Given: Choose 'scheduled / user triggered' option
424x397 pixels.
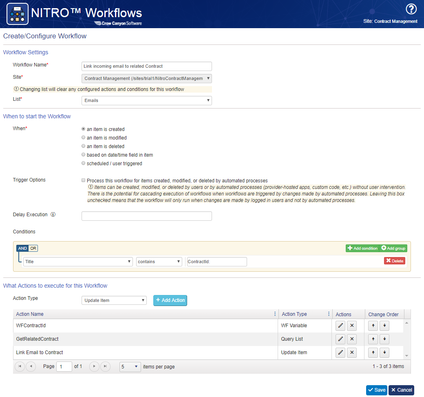Looking at the screenshot, I should click(83, 163).
